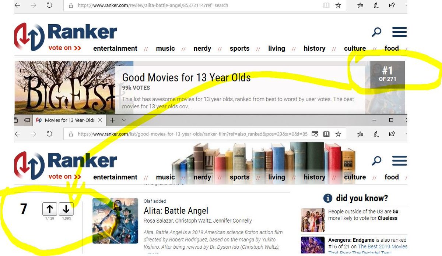Viewport: 442px width, 256px height.
Task: Close the Movies for 13 Year-Olds tab
Action: (100, 120)
